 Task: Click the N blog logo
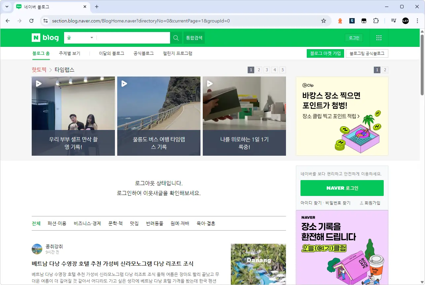pyautogui.click(x=45, y=38)
